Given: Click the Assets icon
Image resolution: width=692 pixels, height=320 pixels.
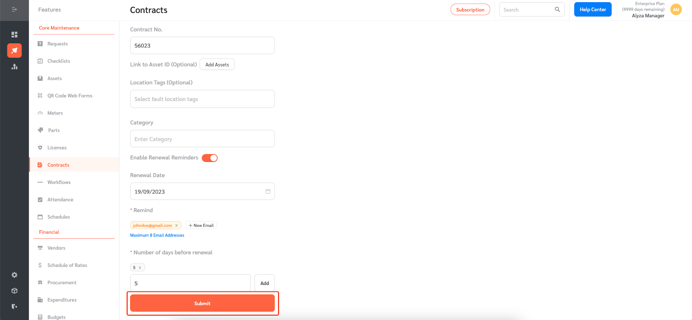Looking at the screenshot, I should 40,78.
